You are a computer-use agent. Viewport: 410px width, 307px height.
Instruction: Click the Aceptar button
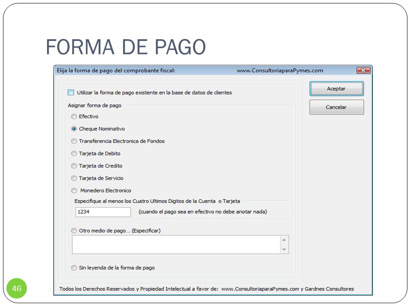pyautogui.click(x=337, y=89)
